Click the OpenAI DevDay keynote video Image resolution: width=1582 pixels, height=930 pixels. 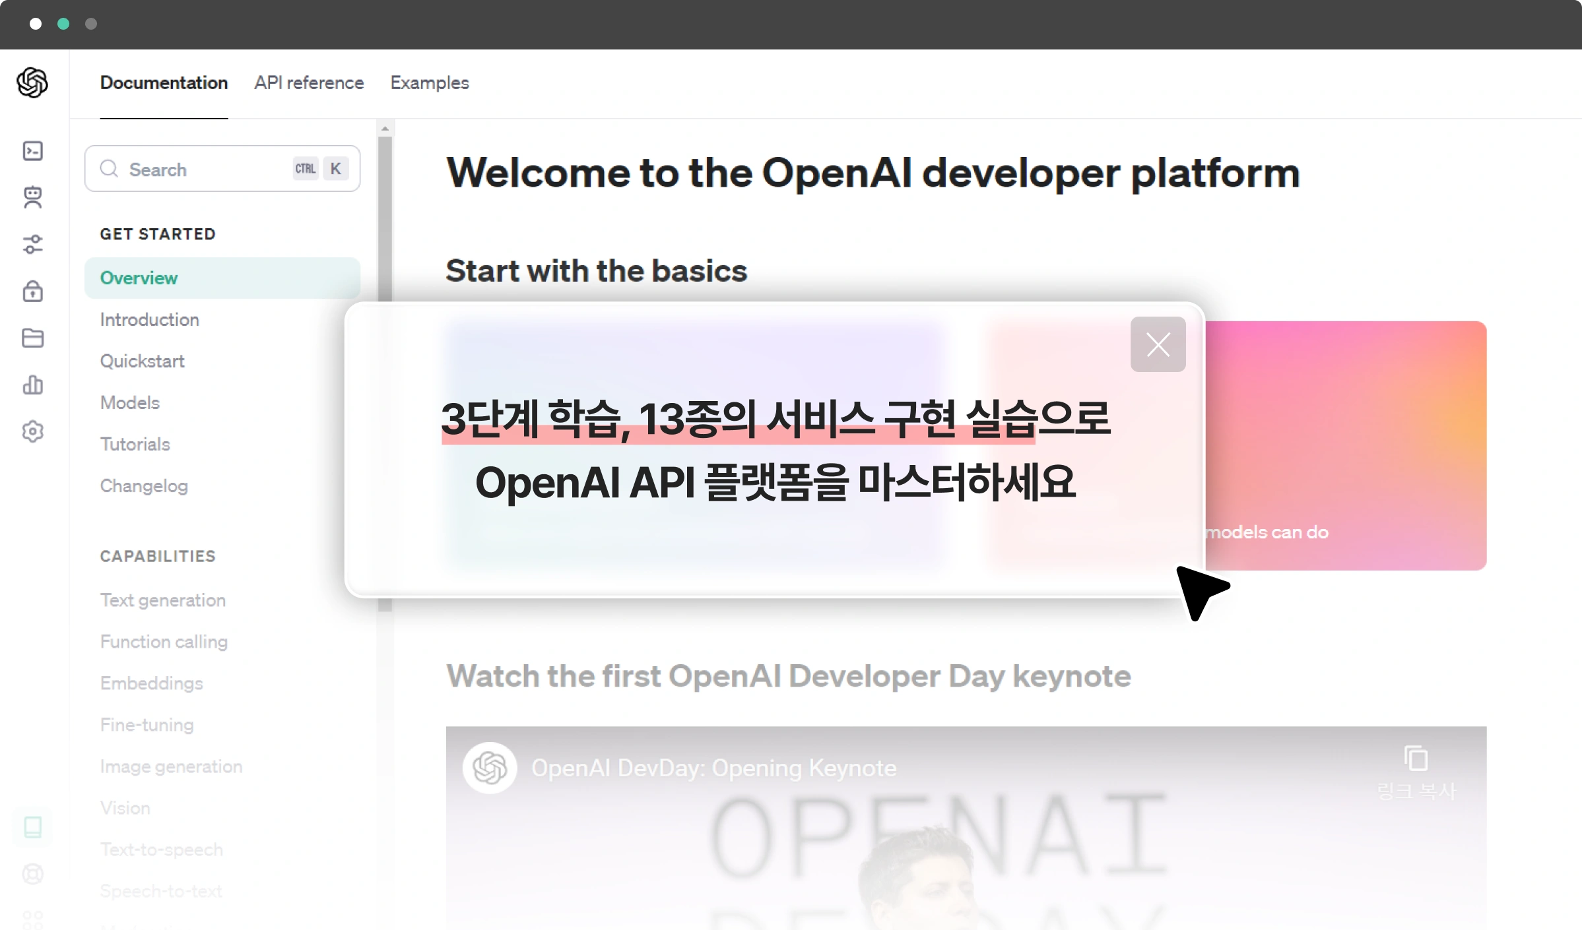click(x=966, y=828)
